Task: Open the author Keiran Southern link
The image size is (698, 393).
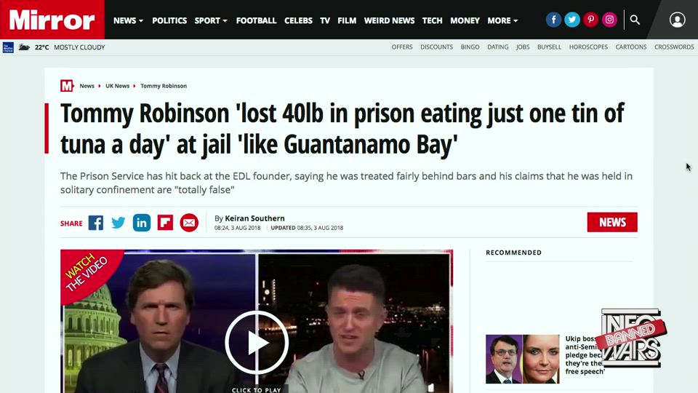Action: (254, 218)
